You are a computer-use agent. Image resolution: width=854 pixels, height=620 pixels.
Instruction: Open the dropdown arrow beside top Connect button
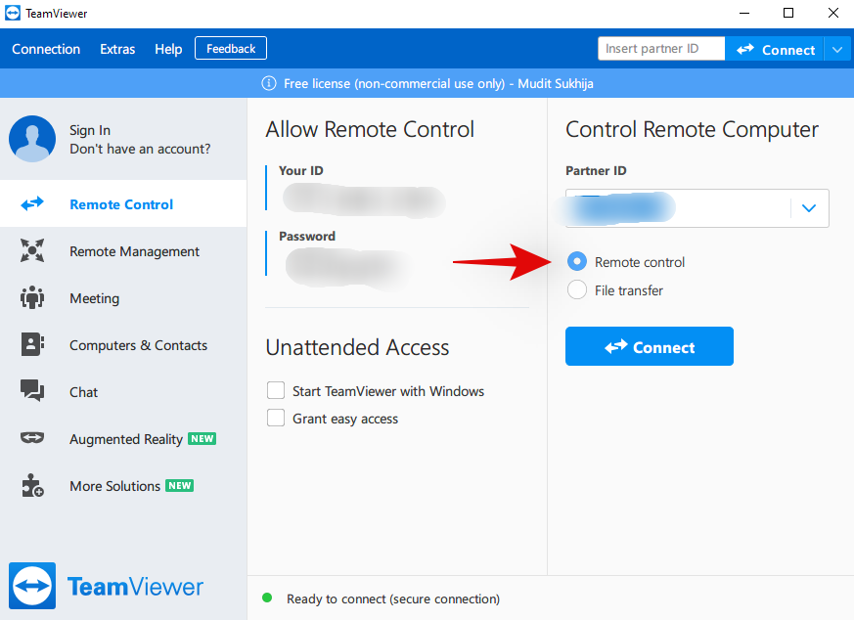pos(836,49)
